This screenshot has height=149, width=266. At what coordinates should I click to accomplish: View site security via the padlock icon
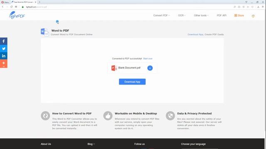coord(22,7)
